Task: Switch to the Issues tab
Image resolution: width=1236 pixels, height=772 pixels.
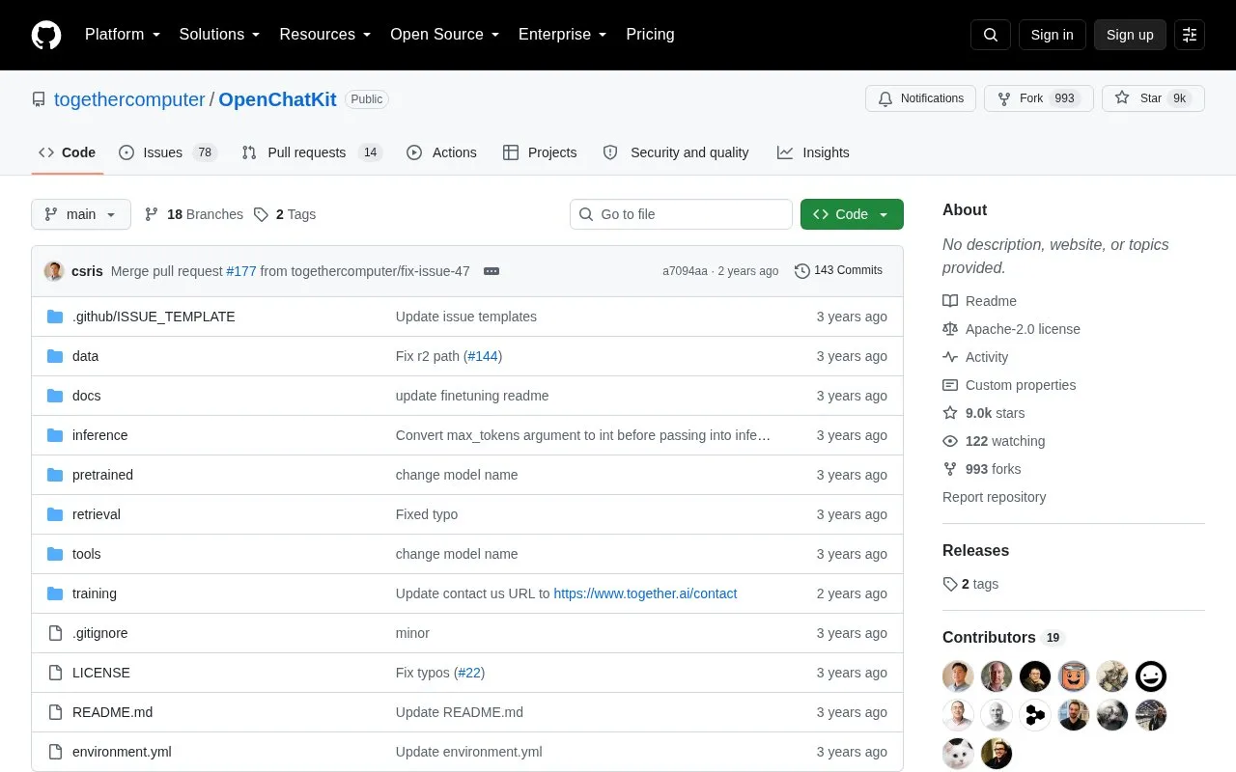Action: click(167, 152)
